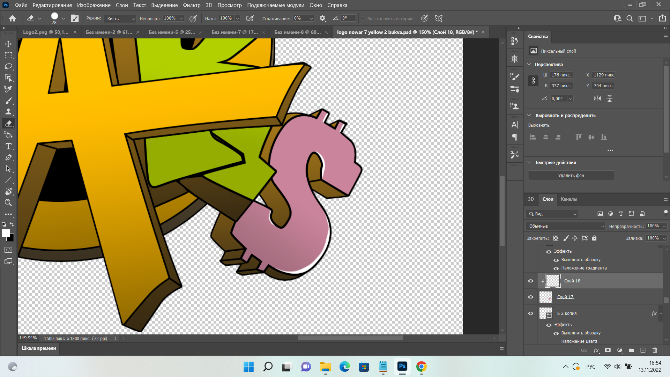Open Chrome from the taskbar
The image size is (670, 377).
[x=421, y=367]
